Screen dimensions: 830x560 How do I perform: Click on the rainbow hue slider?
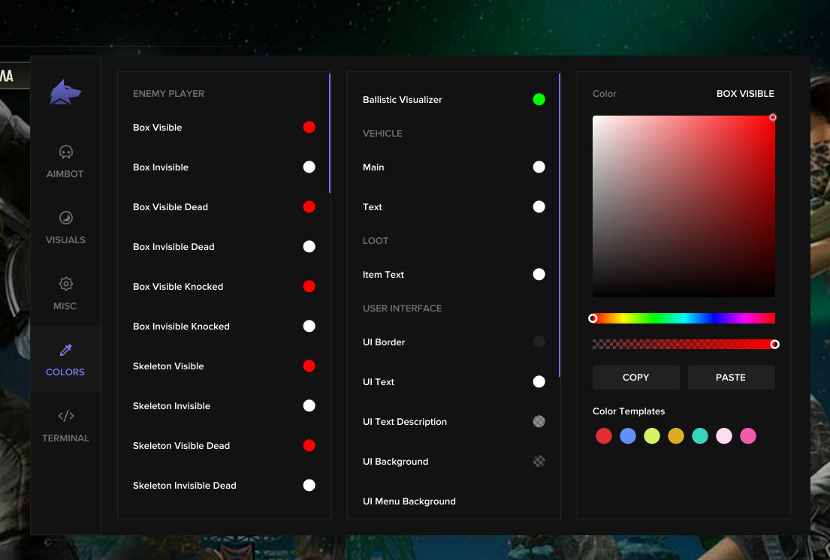tap(684, 318)
